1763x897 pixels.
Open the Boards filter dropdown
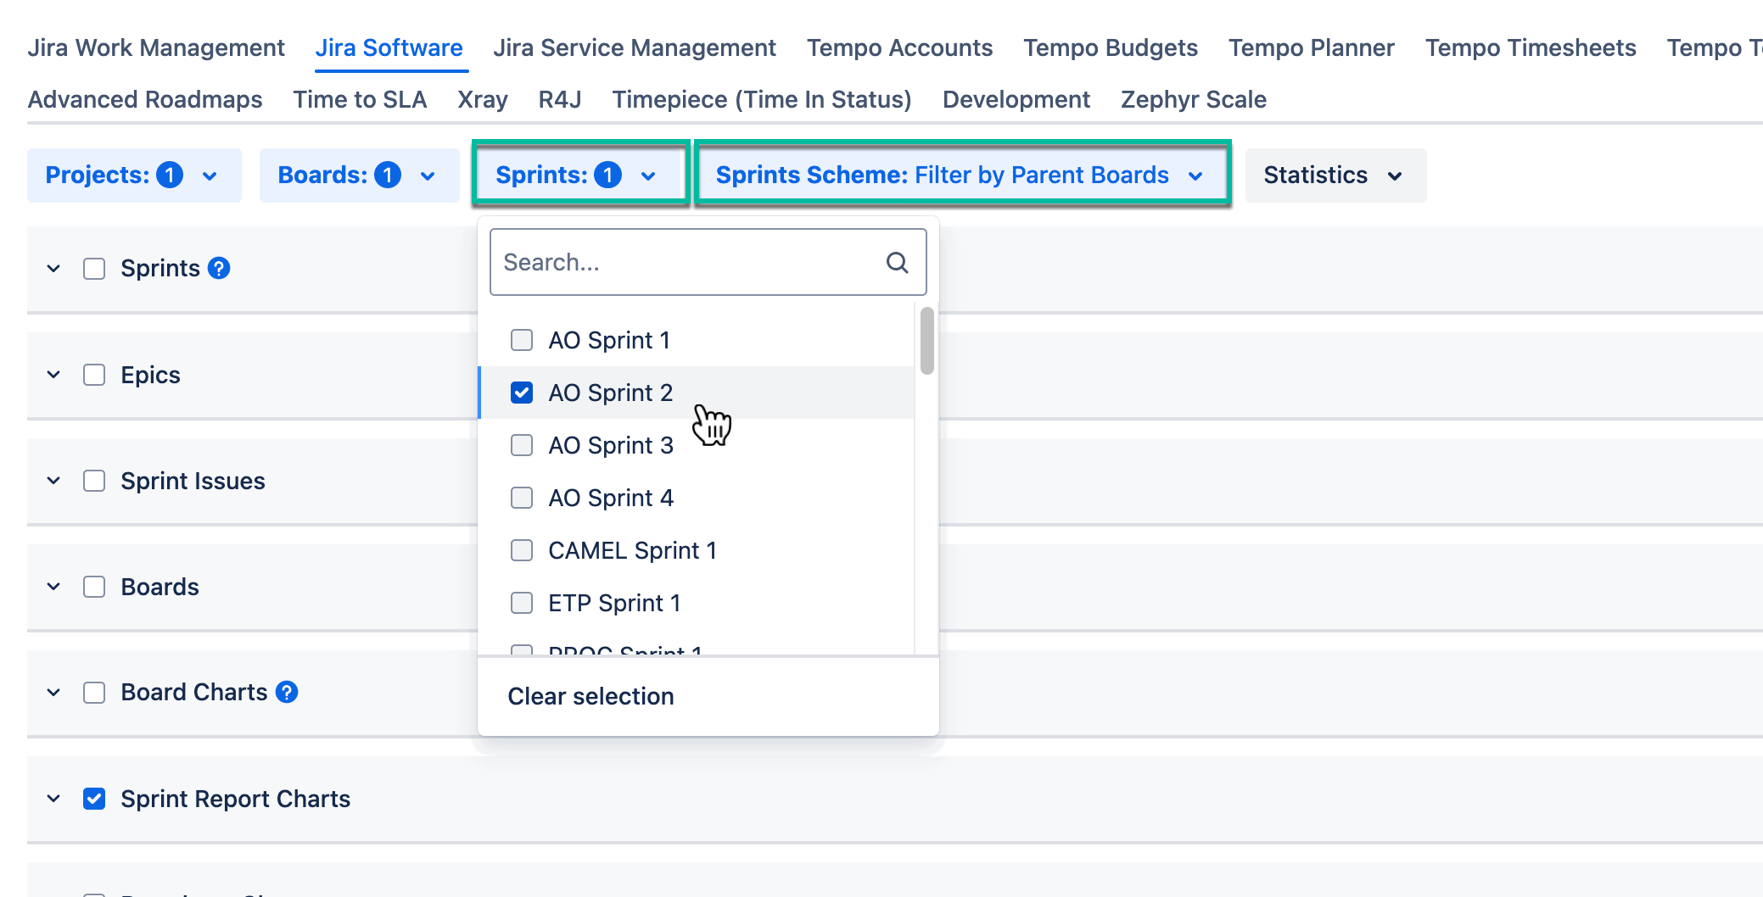point(358,175)
